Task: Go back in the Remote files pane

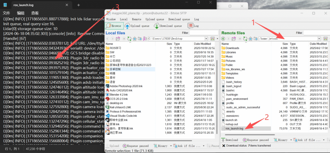Action: pyautogui.click(x=223, y=38)
